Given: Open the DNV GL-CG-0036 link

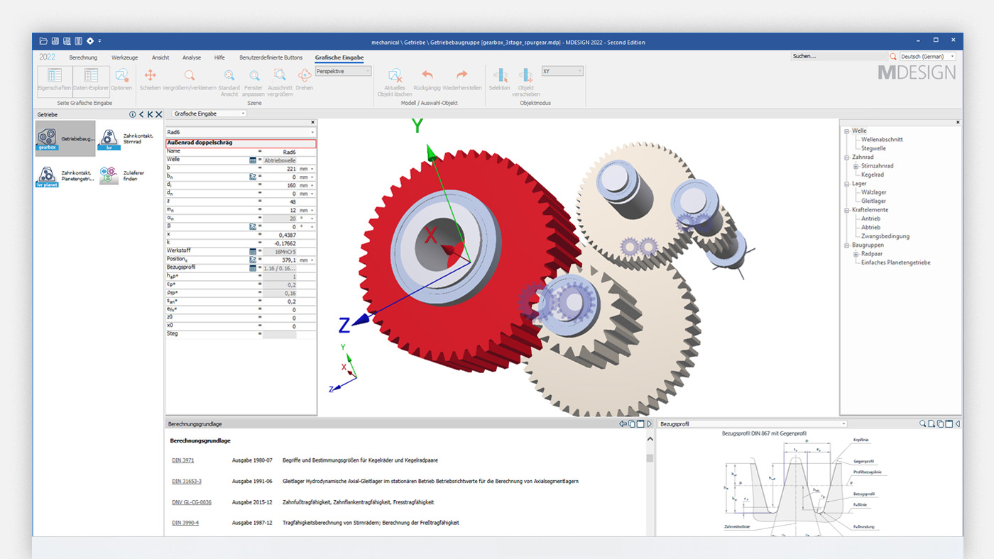Looking at the screenshot, I should 192,502.
